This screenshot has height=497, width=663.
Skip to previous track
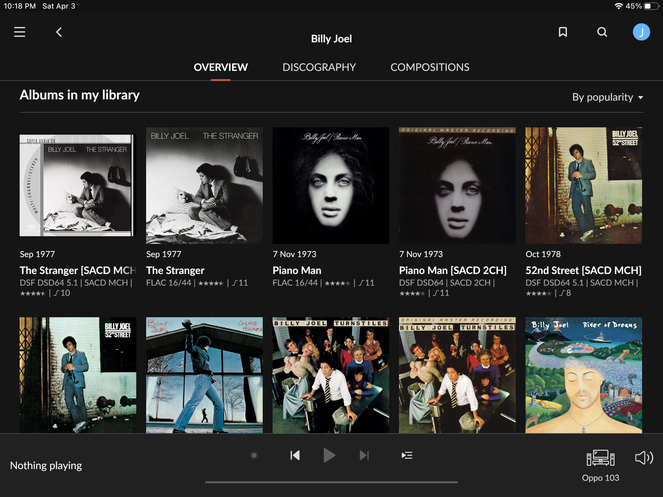pos(295,455)
